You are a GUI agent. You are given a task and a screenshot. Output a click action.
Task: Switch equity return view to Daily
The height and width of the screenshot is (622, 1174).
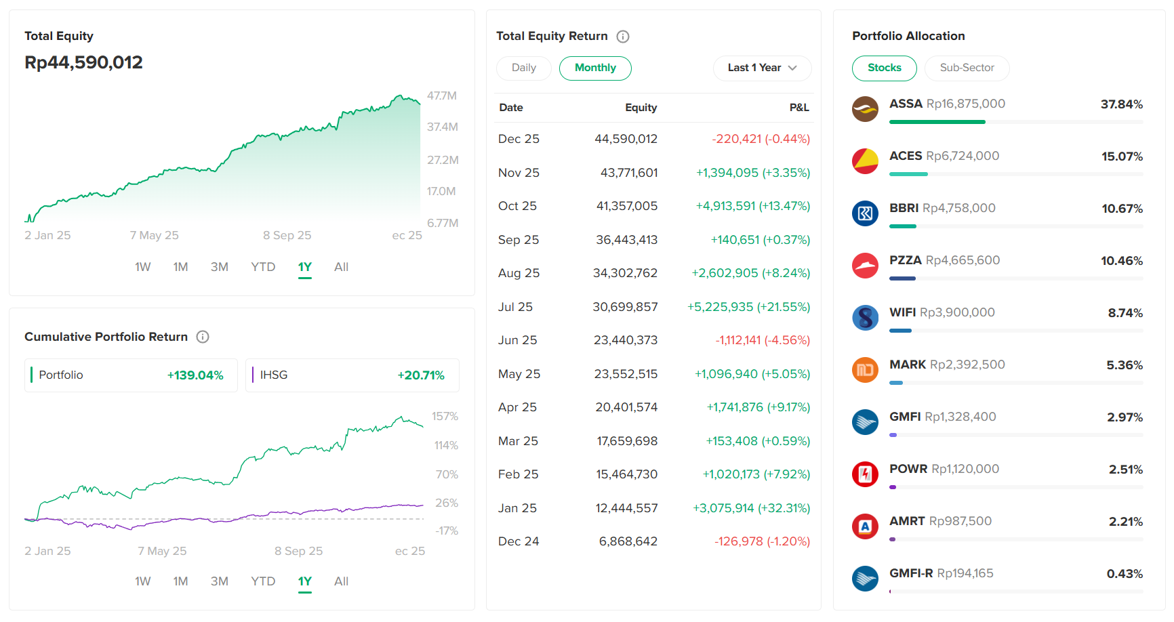point(524,68)
